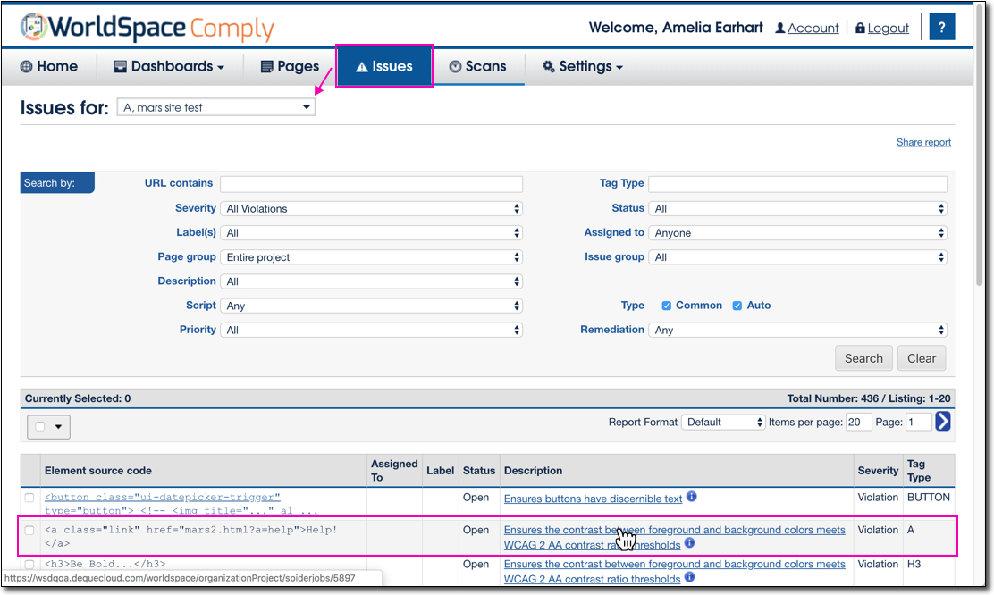Open the Status filter dropdown
Image resolution: width=994 pixels, height=595 pixels.
(798, 208)
